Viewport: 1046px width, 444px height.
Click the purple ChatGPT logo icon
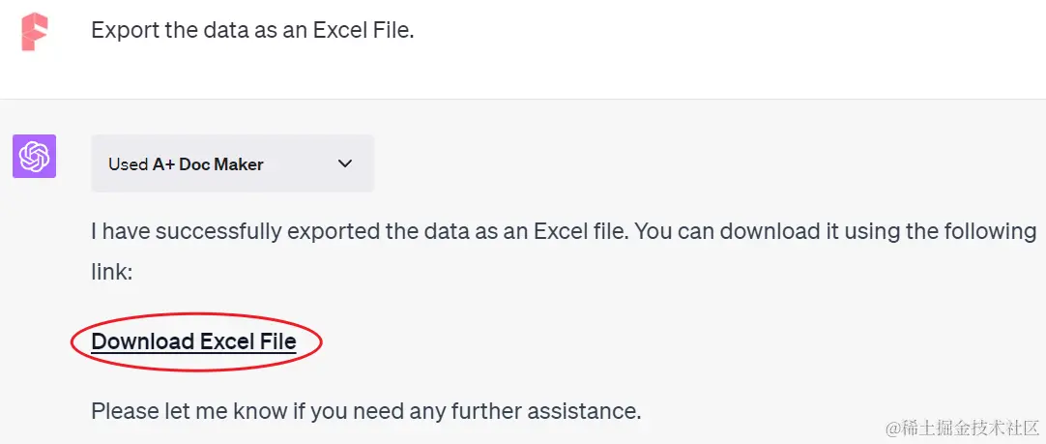(x=34, y=157)
